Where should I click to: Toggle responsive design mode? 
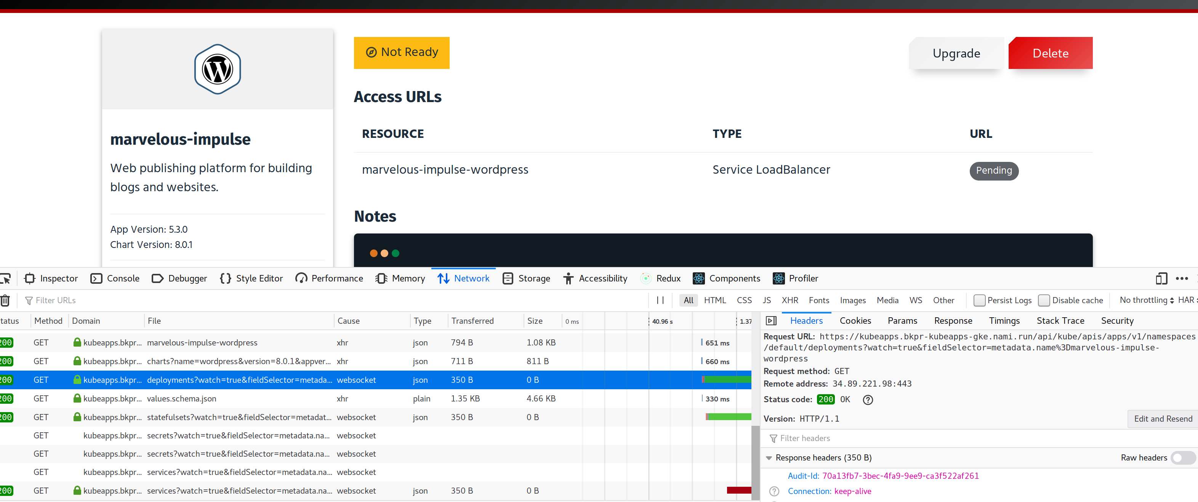tap(1161, 278)
